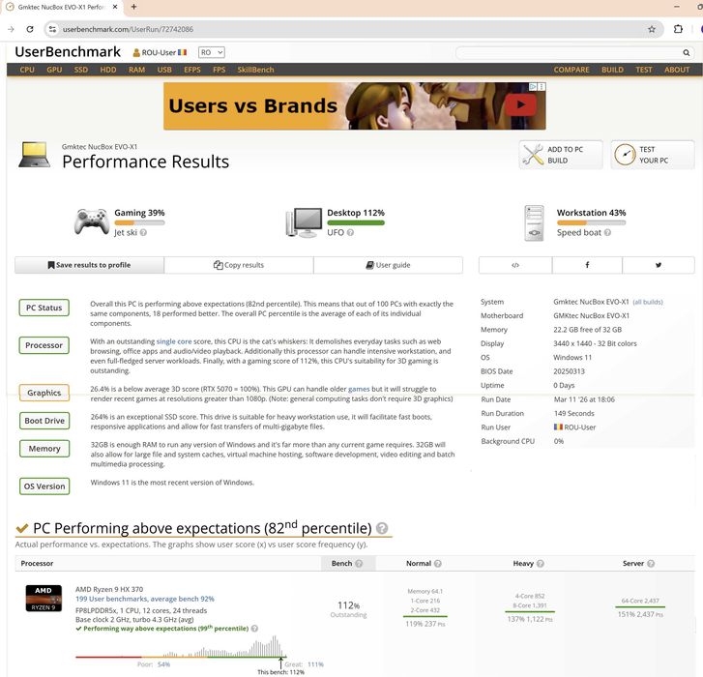The height and width of the screenshot is (677, 703).
Task: Click Copy results button
Action: click(239, 265)
